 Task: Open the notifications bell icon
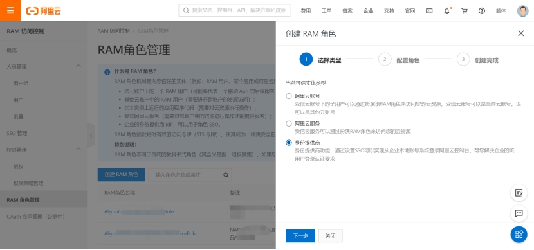447,11
